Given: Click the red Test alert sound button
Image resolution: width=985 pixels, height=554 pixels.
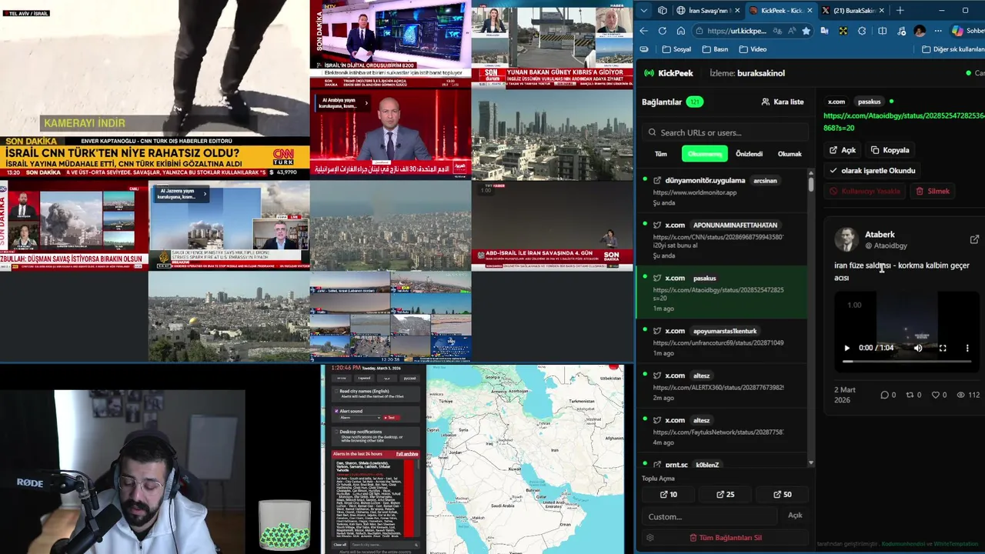Looking at the screenshot, I should (392, 418).
